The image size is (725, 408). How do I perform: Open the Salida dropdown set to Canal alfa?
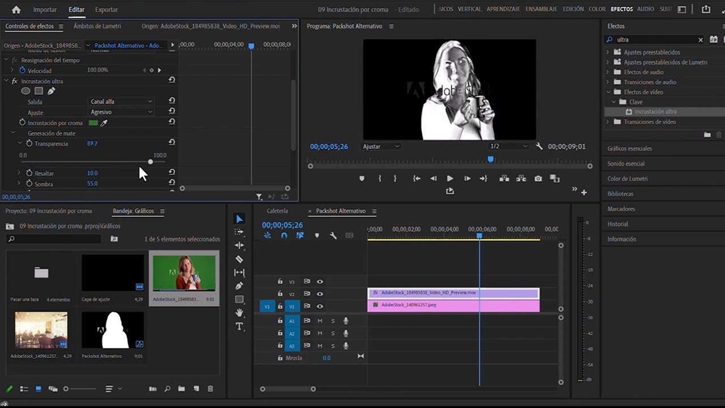click(x=122, y=101)
